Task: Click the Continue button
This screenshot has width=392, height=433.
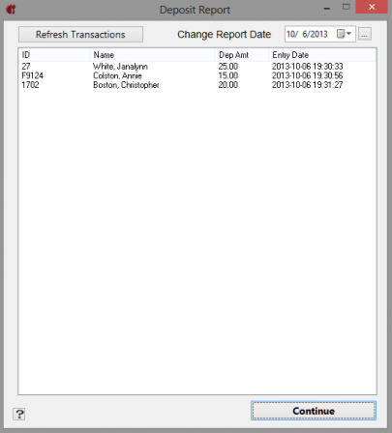Action: 314,411
